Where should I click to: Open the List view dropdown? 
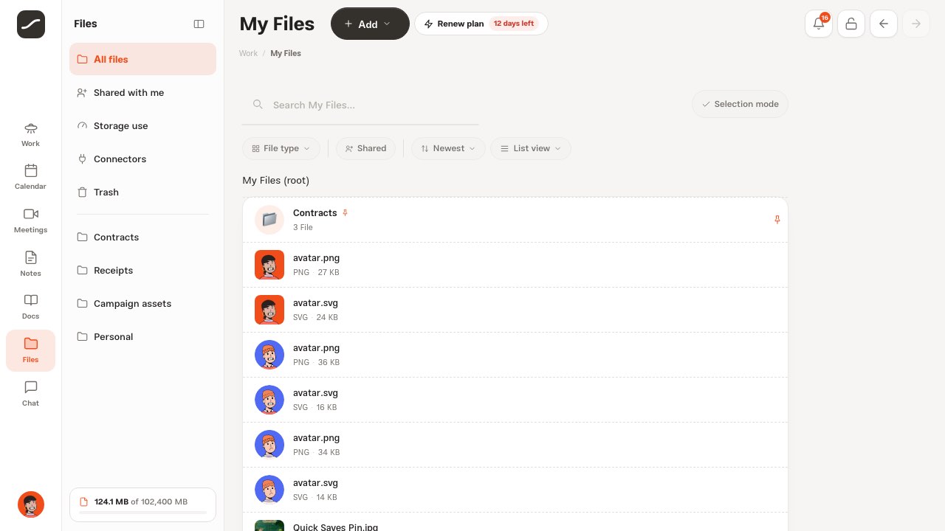tap(531, 148)
